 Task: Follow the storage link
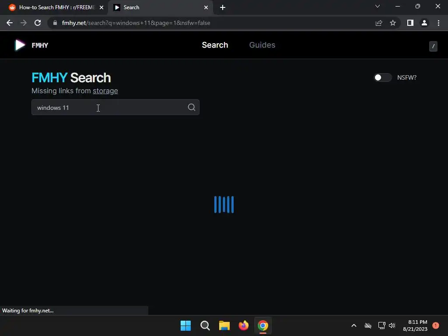(x=105, y=91)
